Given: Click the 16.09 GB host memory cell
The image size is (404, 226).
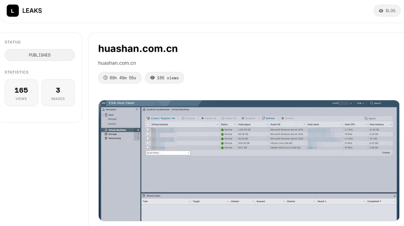Looking at the screenshot, I should coord(374,129).
